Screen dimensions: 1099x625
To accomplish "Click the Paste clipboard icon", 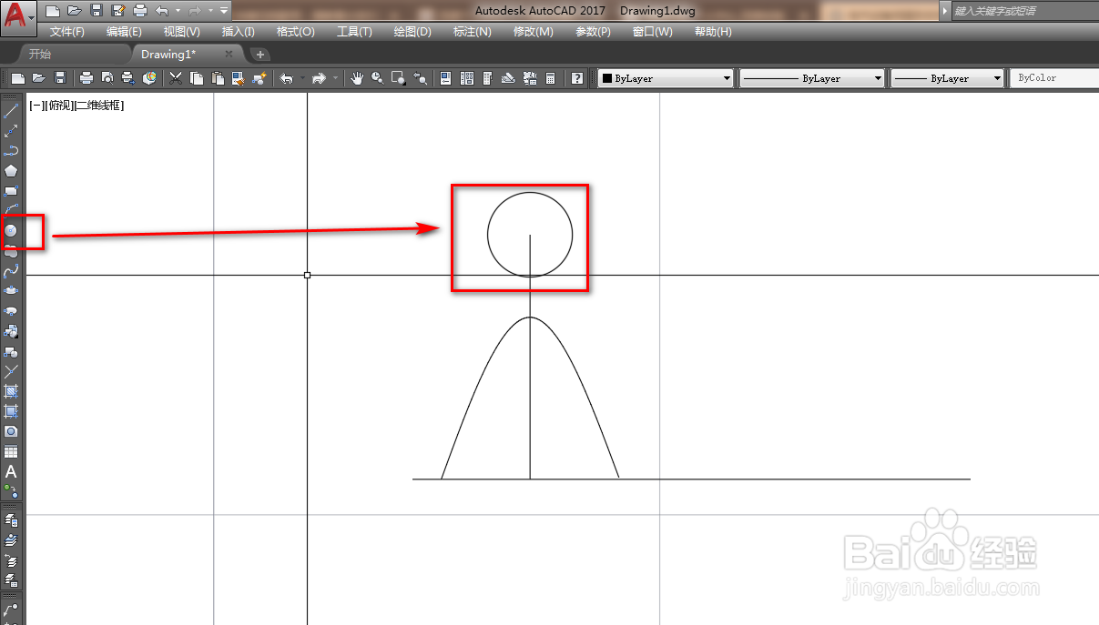I will pos(218,78).
